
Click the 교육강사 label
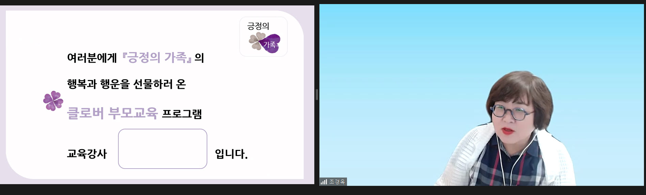click(87, 154)
